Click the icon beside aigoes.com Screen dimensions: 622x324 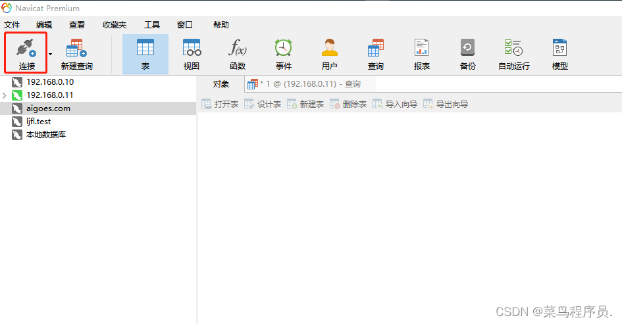[x=16, y=108]
